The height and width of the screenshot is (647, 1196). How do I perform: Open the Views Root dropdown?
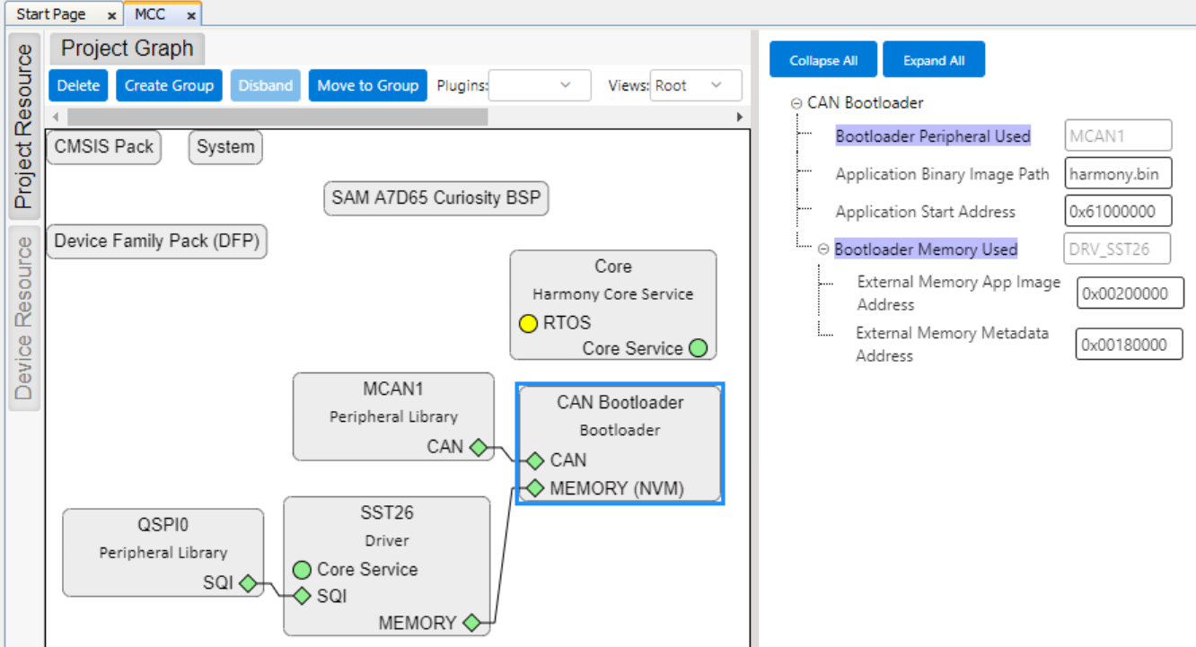click(x=696, y=85)
